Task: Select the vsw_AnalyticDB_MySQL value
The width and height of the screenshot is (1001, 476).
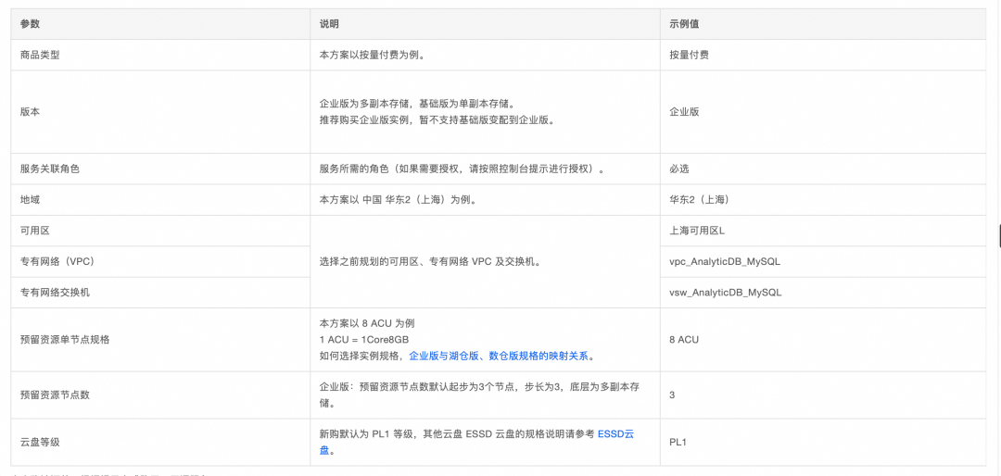Action: pos(823,293)
